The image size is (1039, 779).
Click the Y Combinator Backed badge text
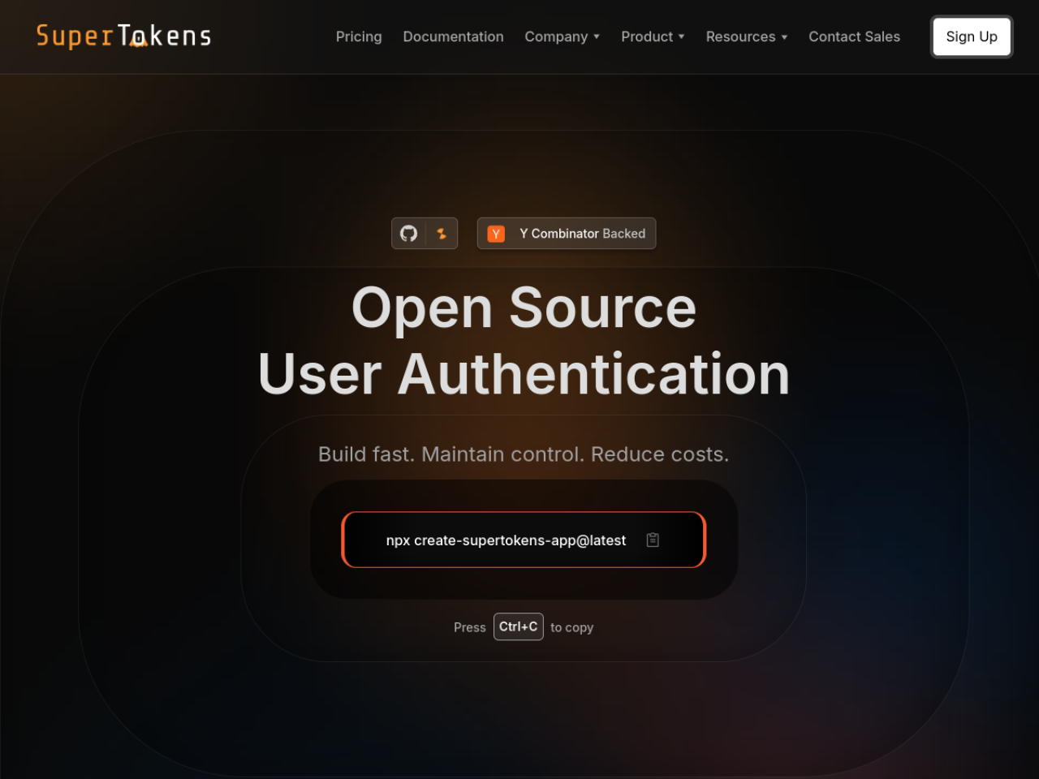583,234
